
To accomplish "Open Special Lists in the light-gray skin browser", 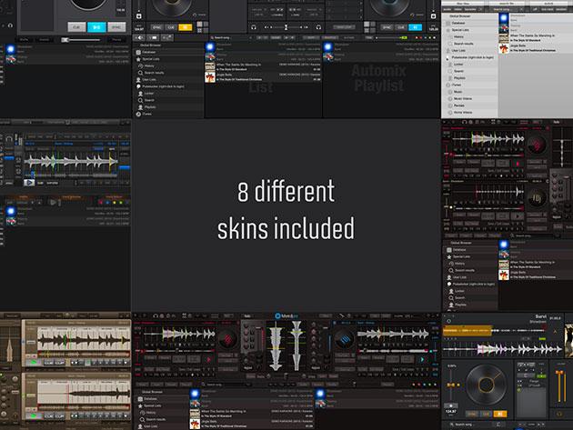I will 469,30.
